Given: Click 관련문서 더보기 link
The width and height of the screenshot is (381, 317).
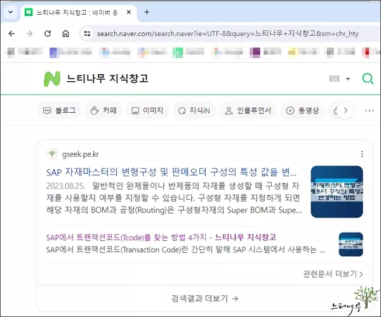Looking at the screenshot, I should [x=333, y=274].
